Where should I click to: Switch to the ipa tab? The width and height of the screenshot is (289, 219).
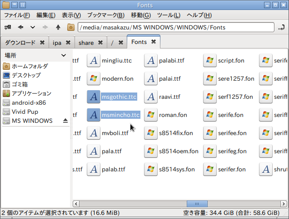(x=57, y=43)
